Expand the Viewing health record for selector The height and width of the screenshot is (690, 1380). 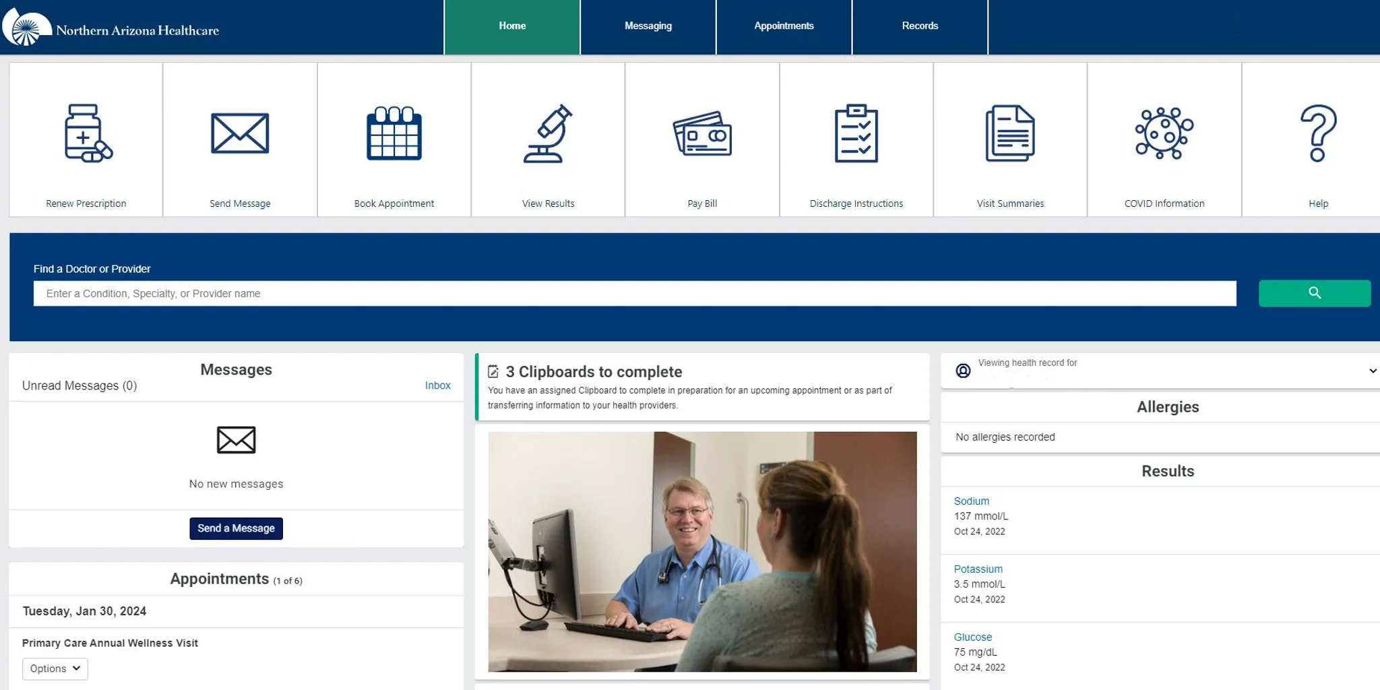pos(1372,371)
